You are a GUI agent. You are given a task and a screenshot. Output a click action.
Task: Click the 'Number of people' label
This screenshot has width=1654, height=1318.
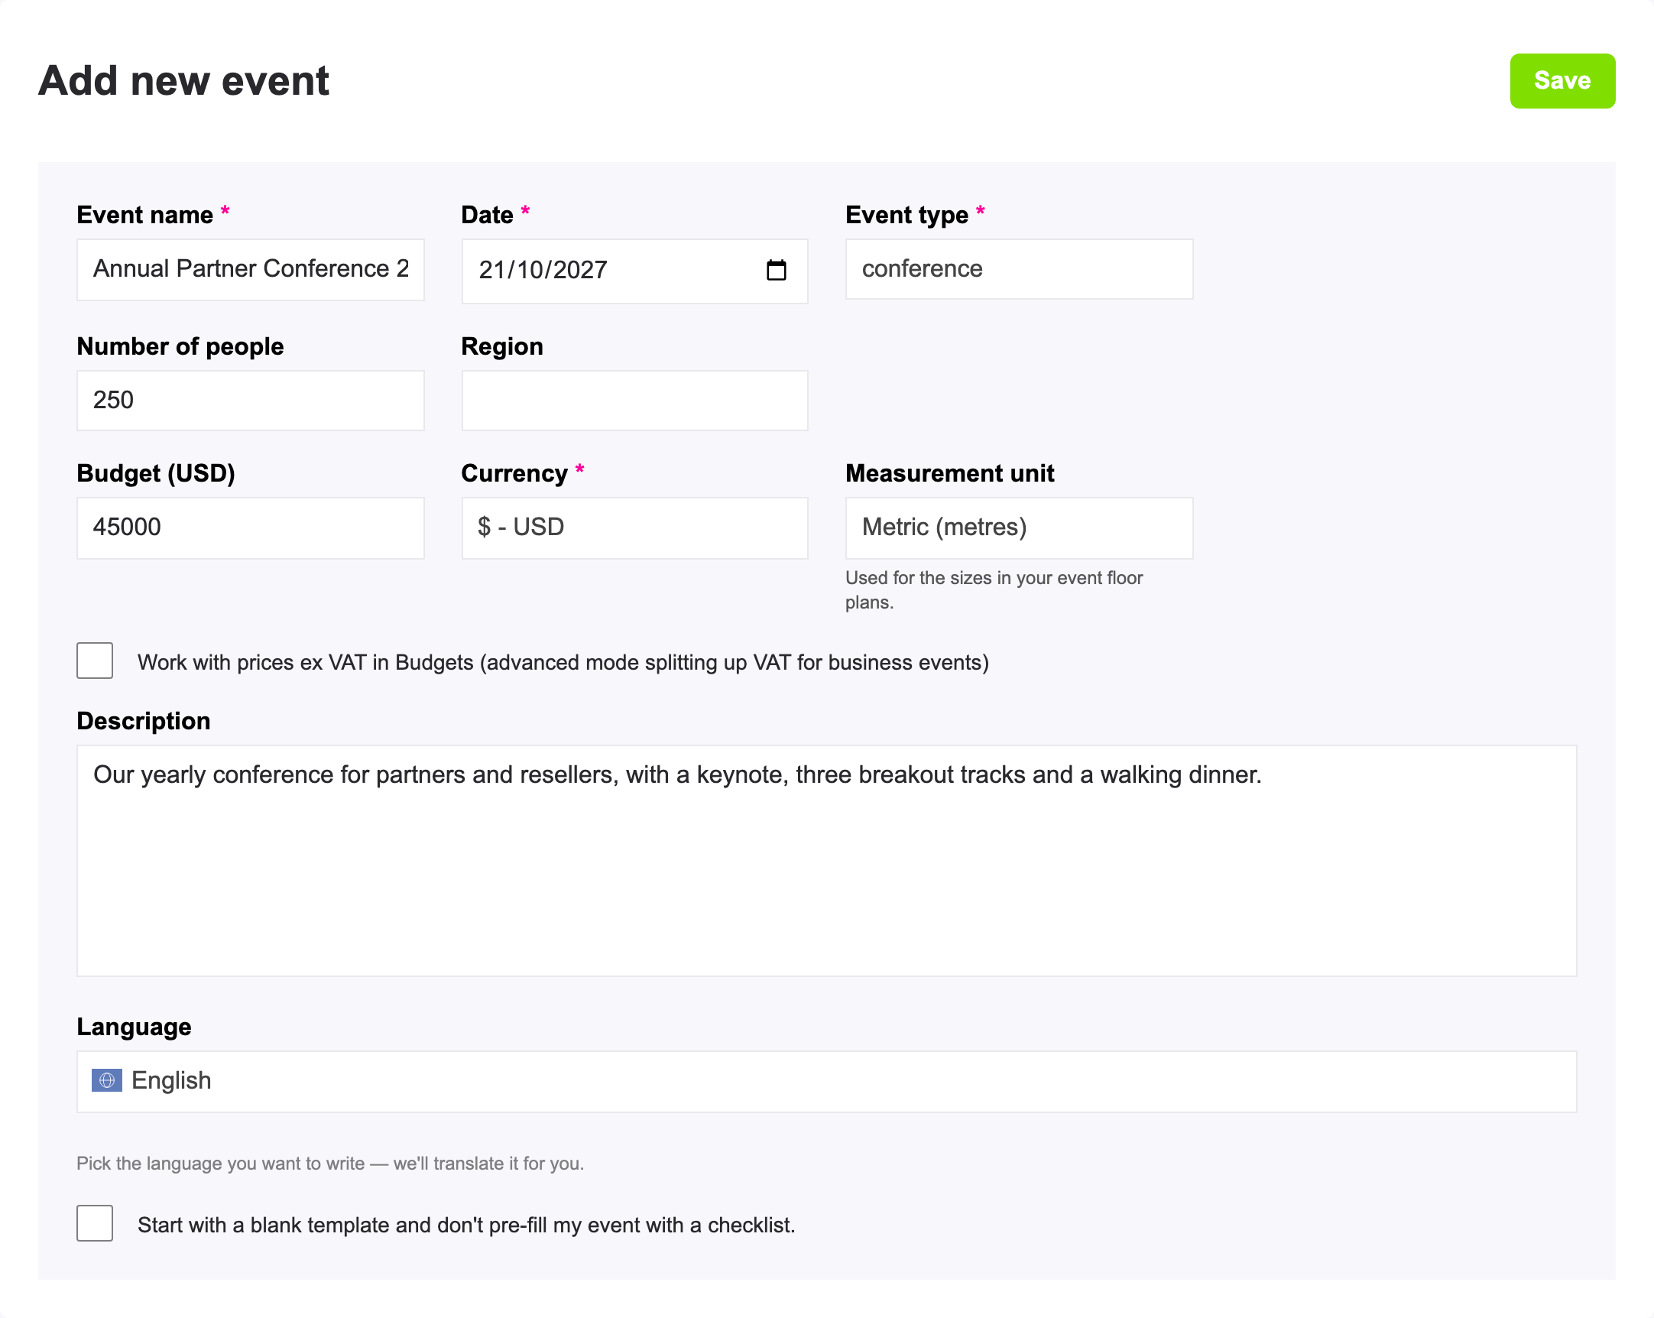[x=180, y=347]
